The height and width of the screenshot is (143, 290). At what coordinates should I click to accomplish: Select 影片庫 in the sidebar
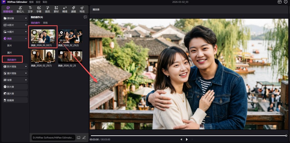(x=15, y=87)
